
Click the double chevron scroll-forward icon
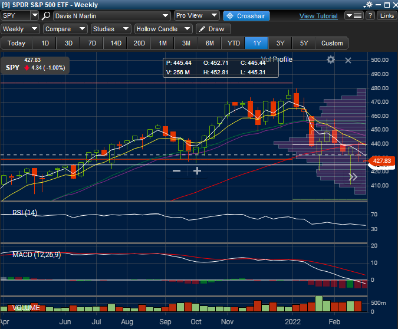pos(353,177)
